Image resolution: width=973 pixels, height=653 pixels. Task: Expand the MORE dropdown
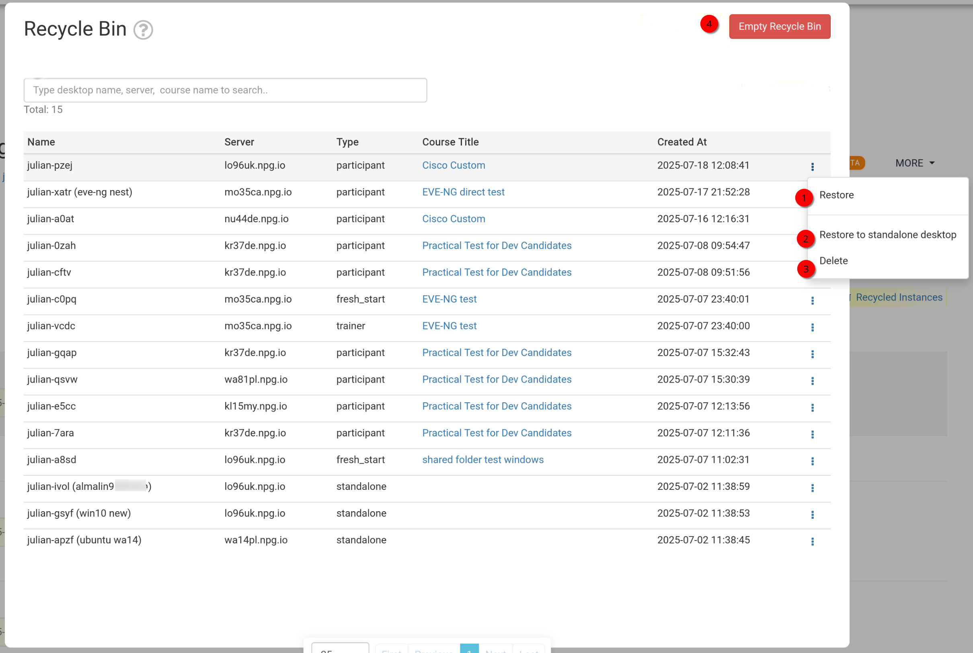[915, 163]
